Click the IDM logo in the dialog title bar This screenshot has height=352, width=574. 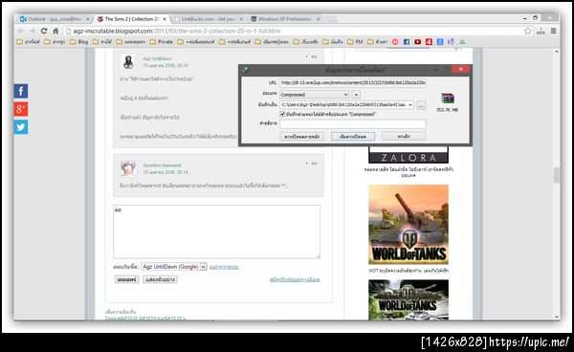pos(245,69)
